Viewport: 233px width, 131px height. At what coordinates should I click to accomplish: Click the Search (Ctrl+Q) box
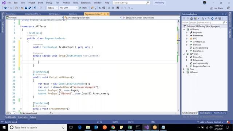coord(131,3)
